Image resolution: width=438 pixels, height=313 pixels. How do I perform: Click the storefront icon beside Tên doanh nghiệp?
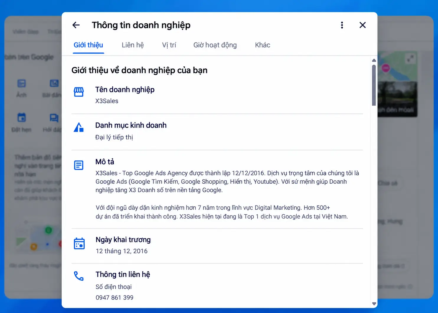pos(79,92)
